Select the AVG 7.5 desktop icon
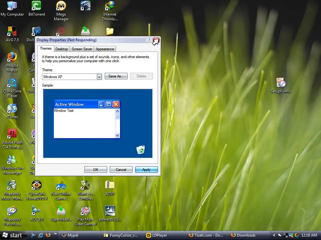This screenshot has height=240, width=321. 12,34
